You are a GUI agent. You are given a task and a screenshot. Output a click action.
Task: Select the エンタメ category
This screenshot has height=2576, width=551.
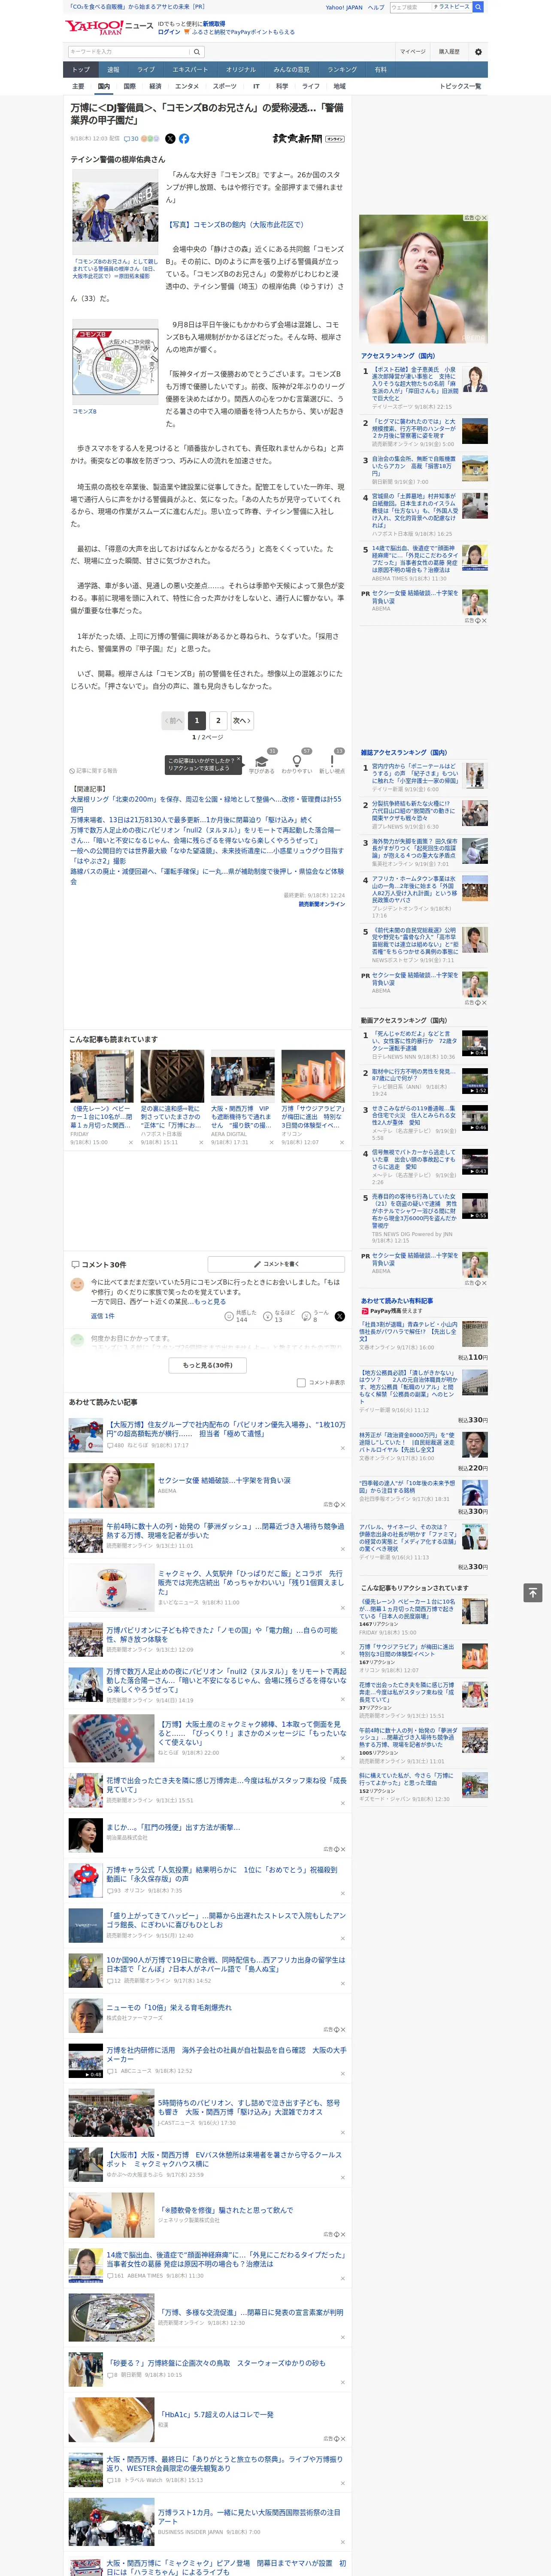coord(187,86)
